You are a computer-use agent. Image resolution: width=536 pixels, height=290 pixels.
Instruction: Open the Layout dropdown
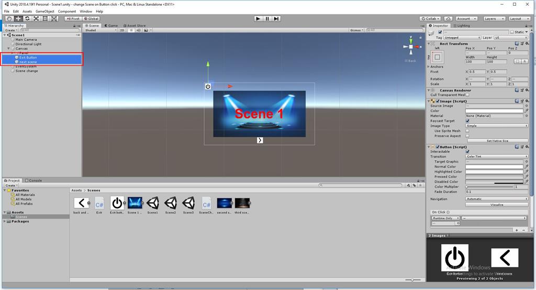(519, 19)
